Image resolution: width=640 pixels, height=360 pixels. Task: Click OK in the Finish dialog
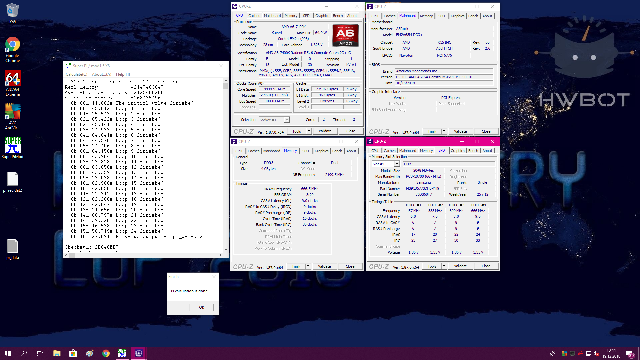201,307
